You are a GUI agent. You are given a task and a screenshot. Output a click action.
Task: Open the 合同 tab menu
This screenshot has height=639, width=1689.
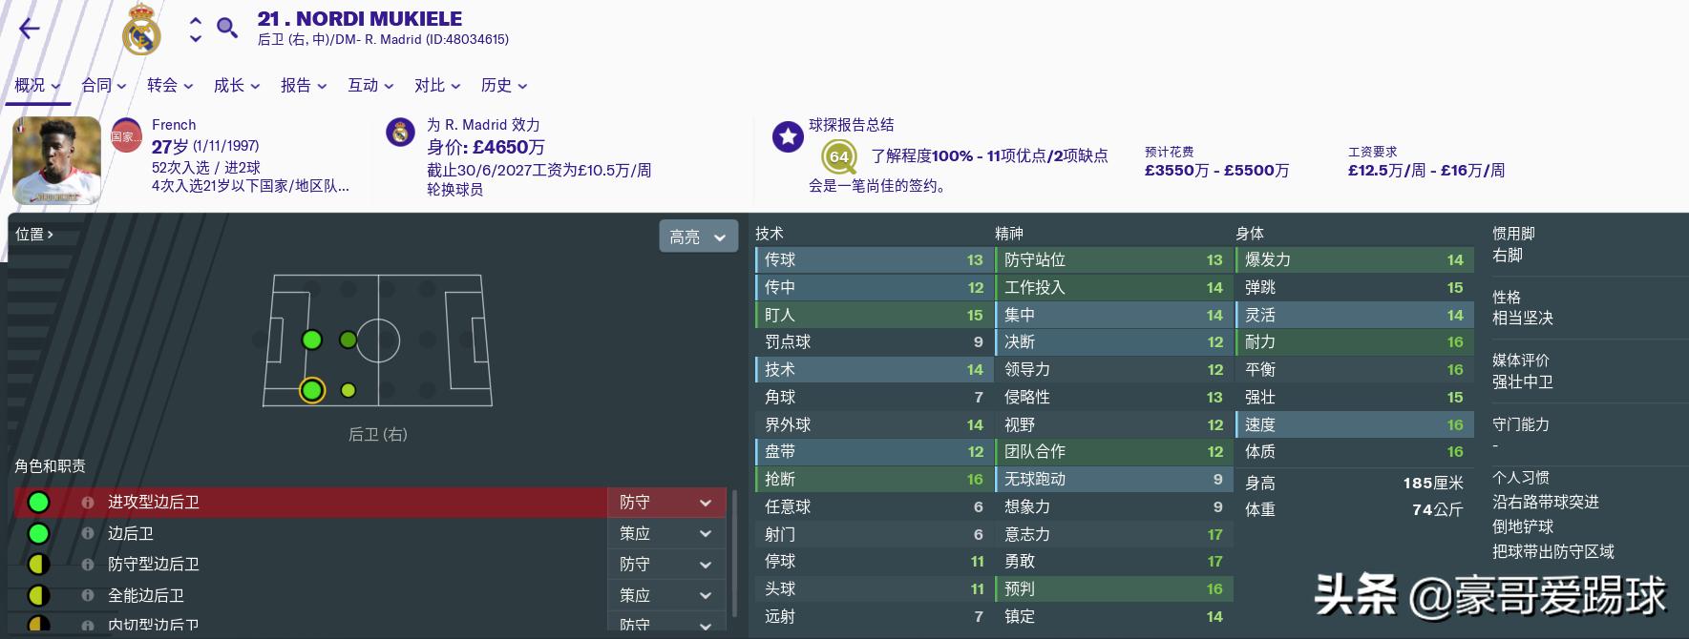[x=104, y=86]
